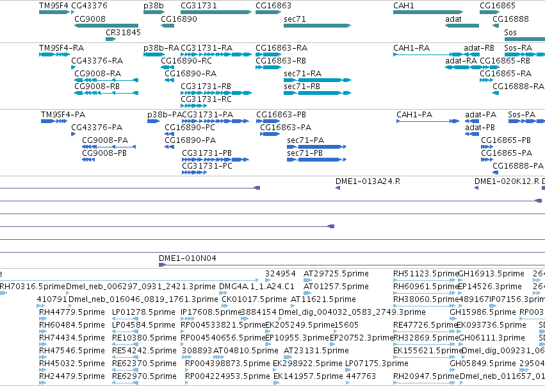Click protein CG9008-PB feature

click(88, 160)
